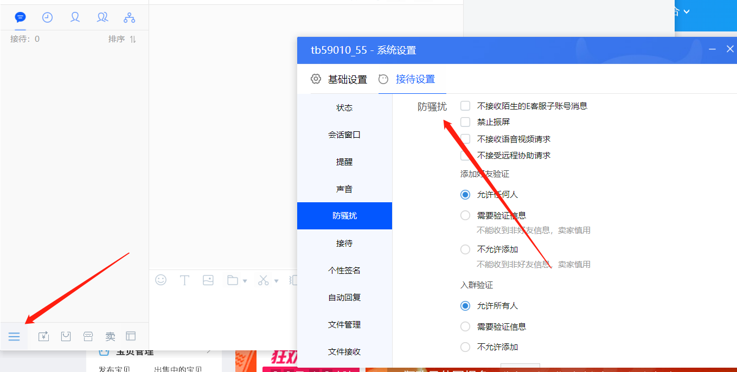Minimize the 系统设置 settings window
This screenshot has height=372, width=737.
(x=713, y=49)
